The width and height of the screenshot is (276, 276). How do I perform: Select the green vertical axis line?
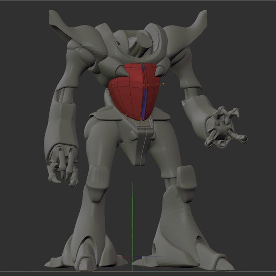(x=133, y=226)
